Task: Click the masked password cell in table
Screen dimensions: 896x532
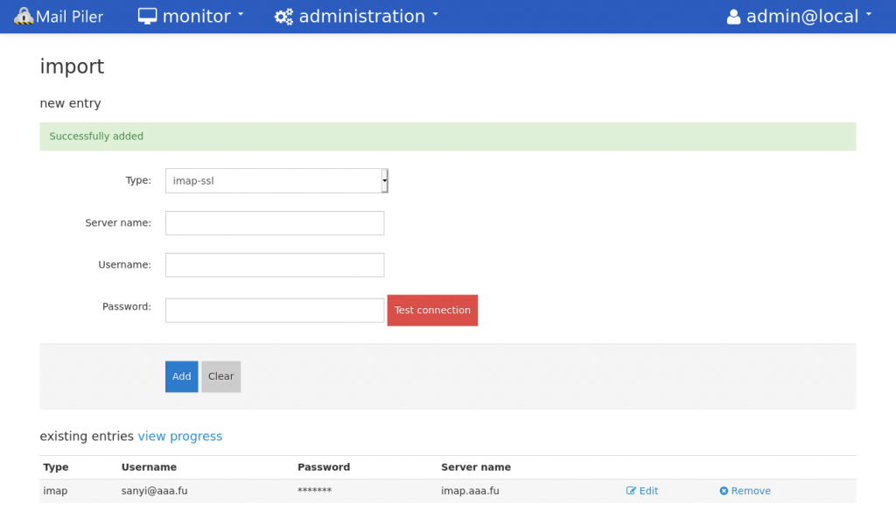Action: 314,490
